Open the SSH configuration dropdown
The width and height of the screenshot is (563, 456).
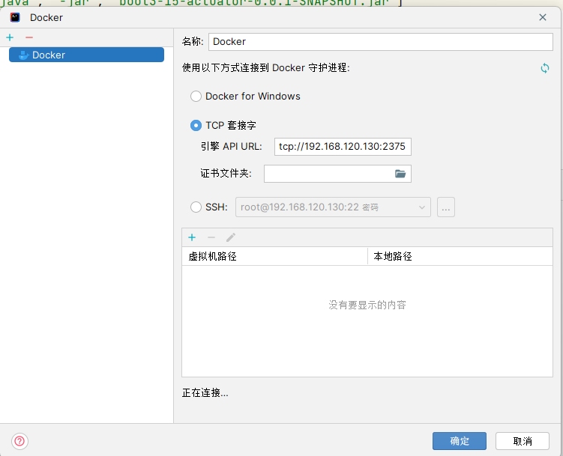pyautogui.click(x=333, y=207)
